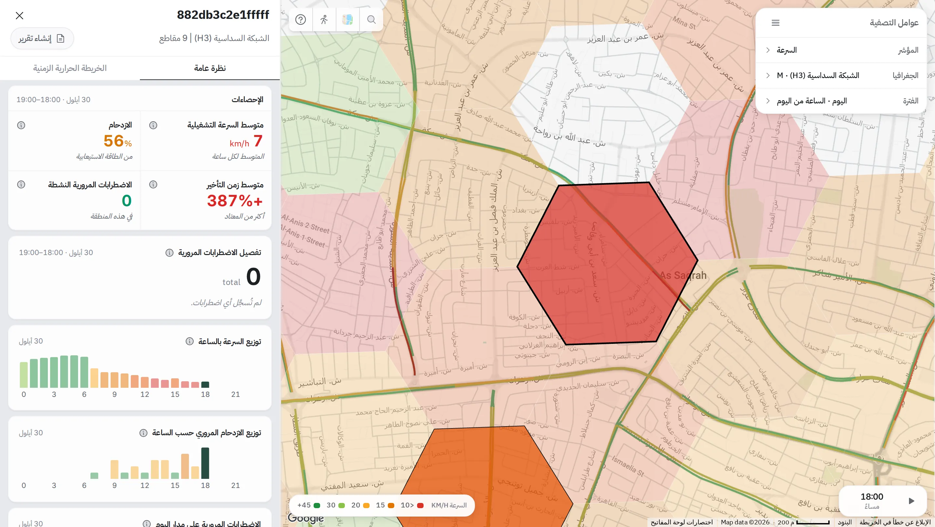This screenshot has width=935, height=527.
Task: Show info for الازدحام statistic
Action: (21, 125)
